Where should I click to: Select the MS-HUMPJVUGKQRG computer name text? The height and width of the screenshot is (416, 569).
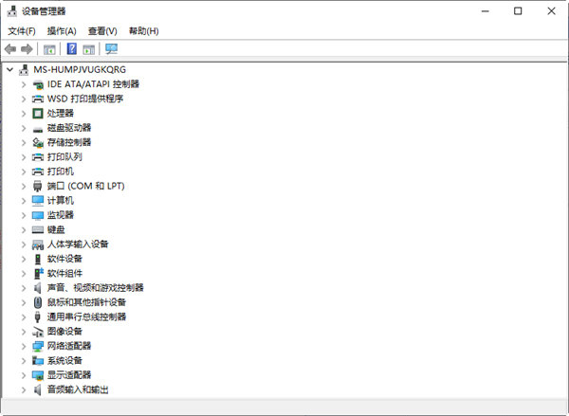coord(80,69)
